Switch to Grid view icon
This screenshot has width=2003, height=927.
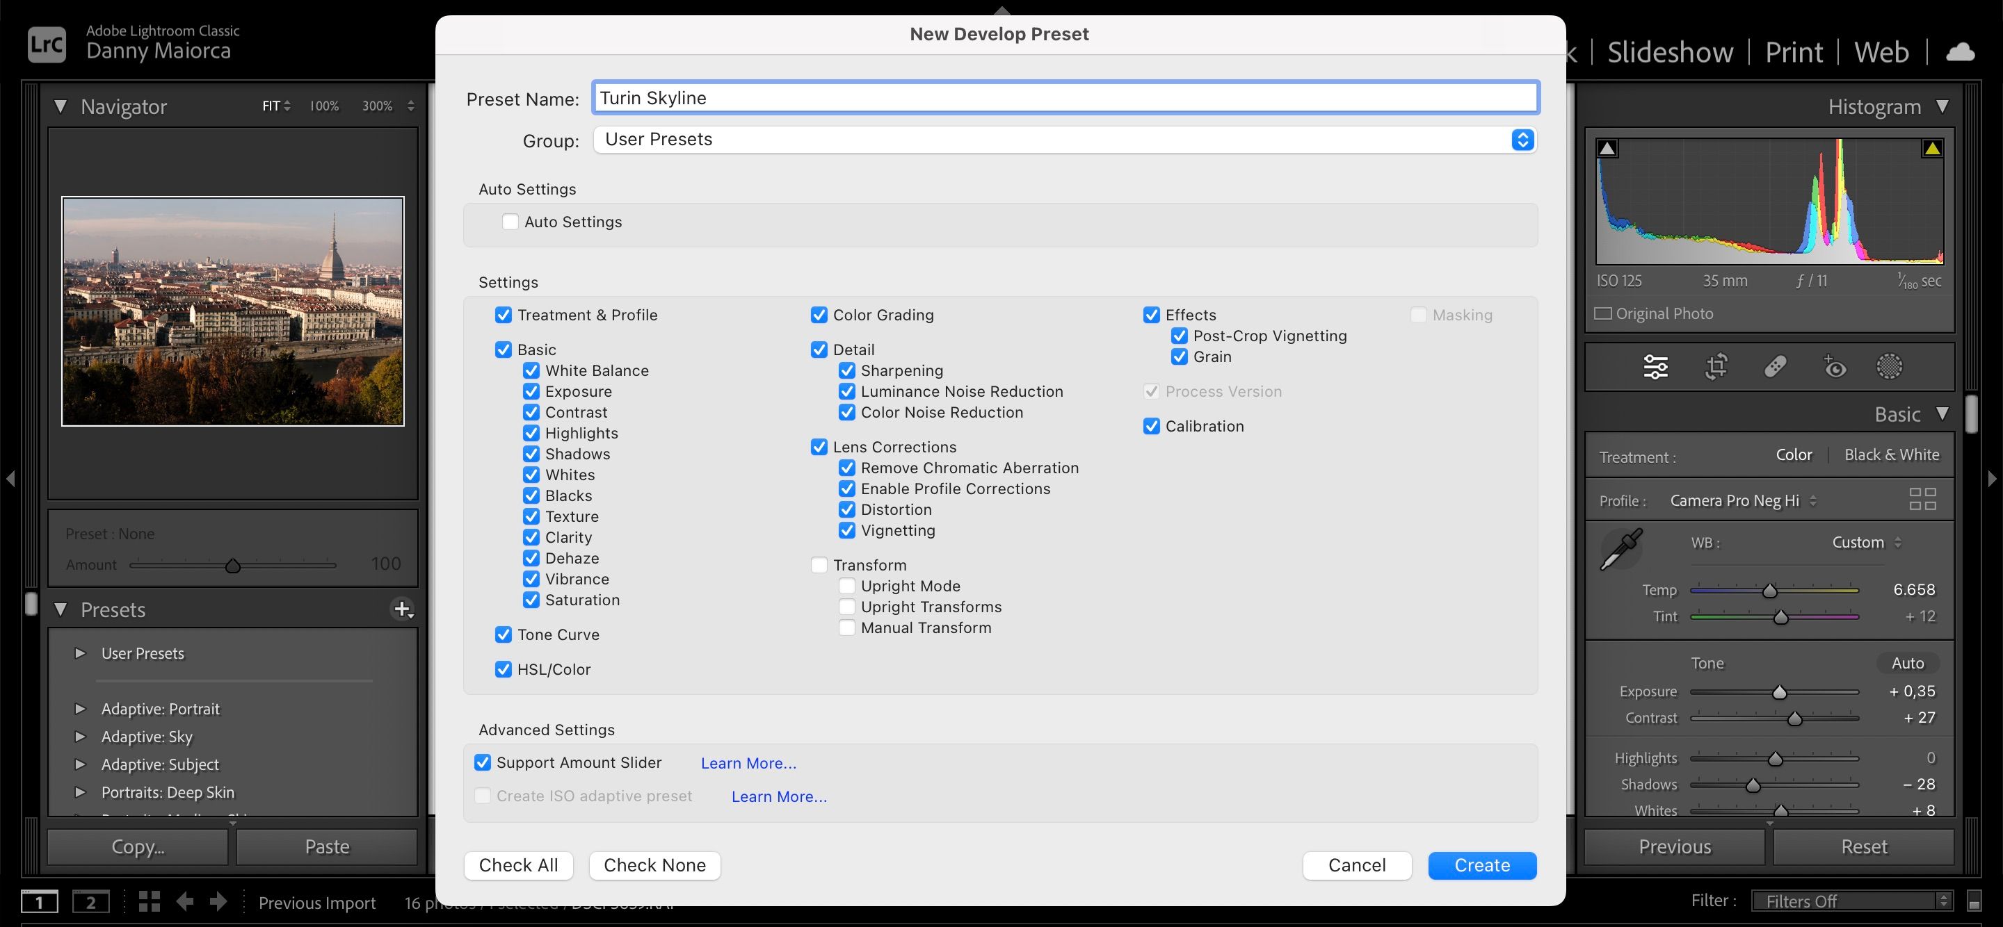(149, 901)
